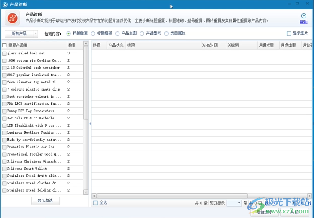Select the 24cm diameter top metal row

(x=42, y=82)
